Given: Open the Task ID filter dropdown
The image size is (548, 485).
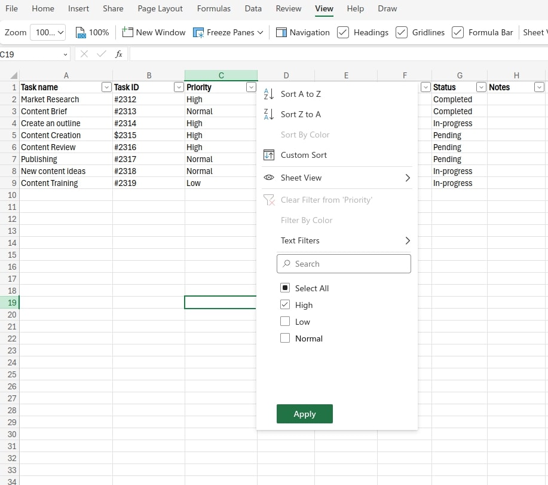Looking at the screenshot, I should click(179, 87).
